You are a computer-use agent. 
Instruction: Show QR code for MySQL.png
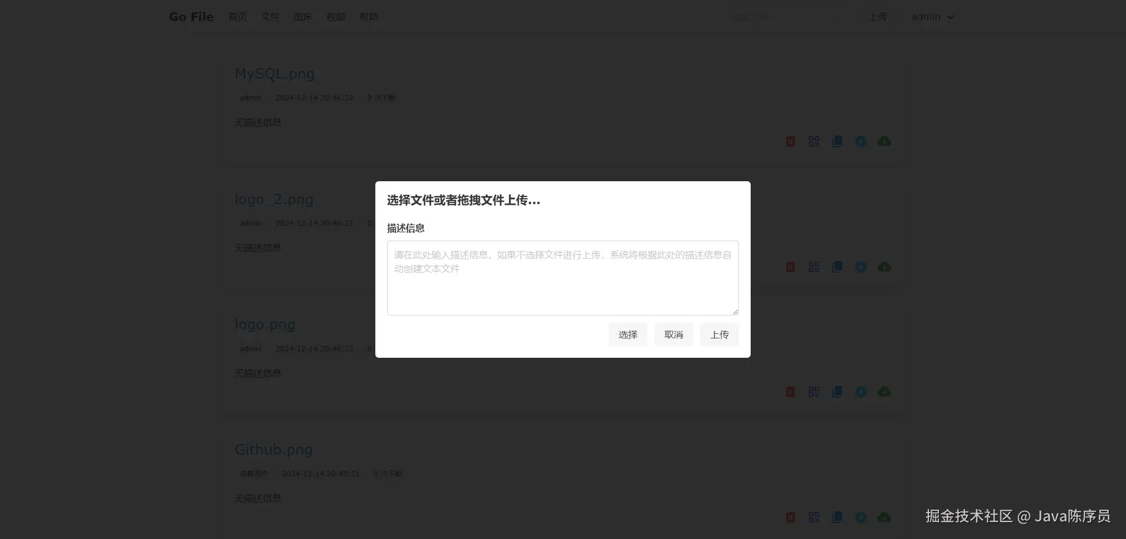tap(814, 141)
